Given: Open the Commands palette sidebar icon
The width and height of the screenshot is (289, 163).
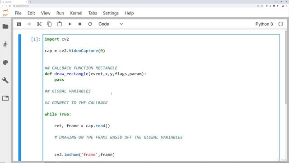Looking at the screenshot, I should point(5,62).
